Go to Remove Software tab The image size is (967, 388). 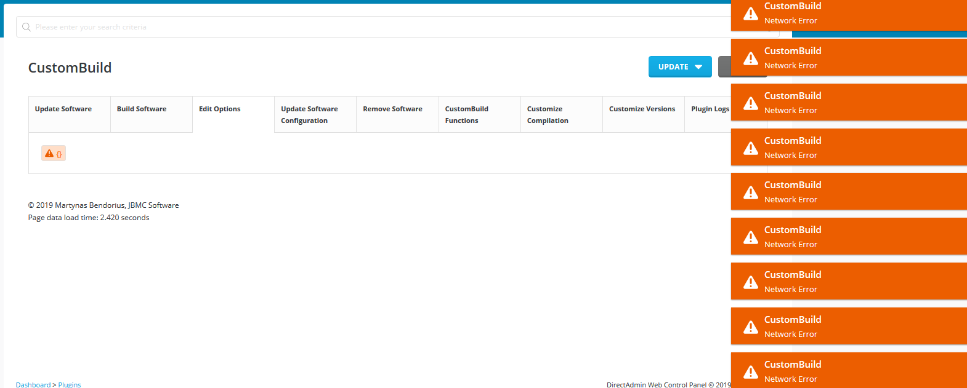pos(397,114)
